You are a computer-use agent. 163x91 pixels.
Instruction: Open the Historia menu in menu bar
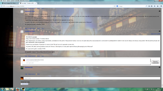(x=13, y=1)
